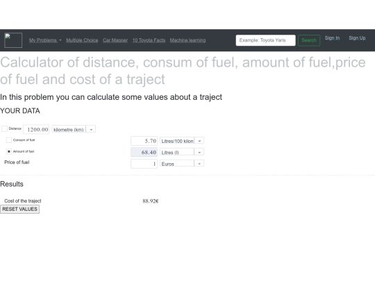Click the fuel consumption field 5.70
The width and height of the screenshot is (375, 281).
pyautogui.click(x=144, y=141)
